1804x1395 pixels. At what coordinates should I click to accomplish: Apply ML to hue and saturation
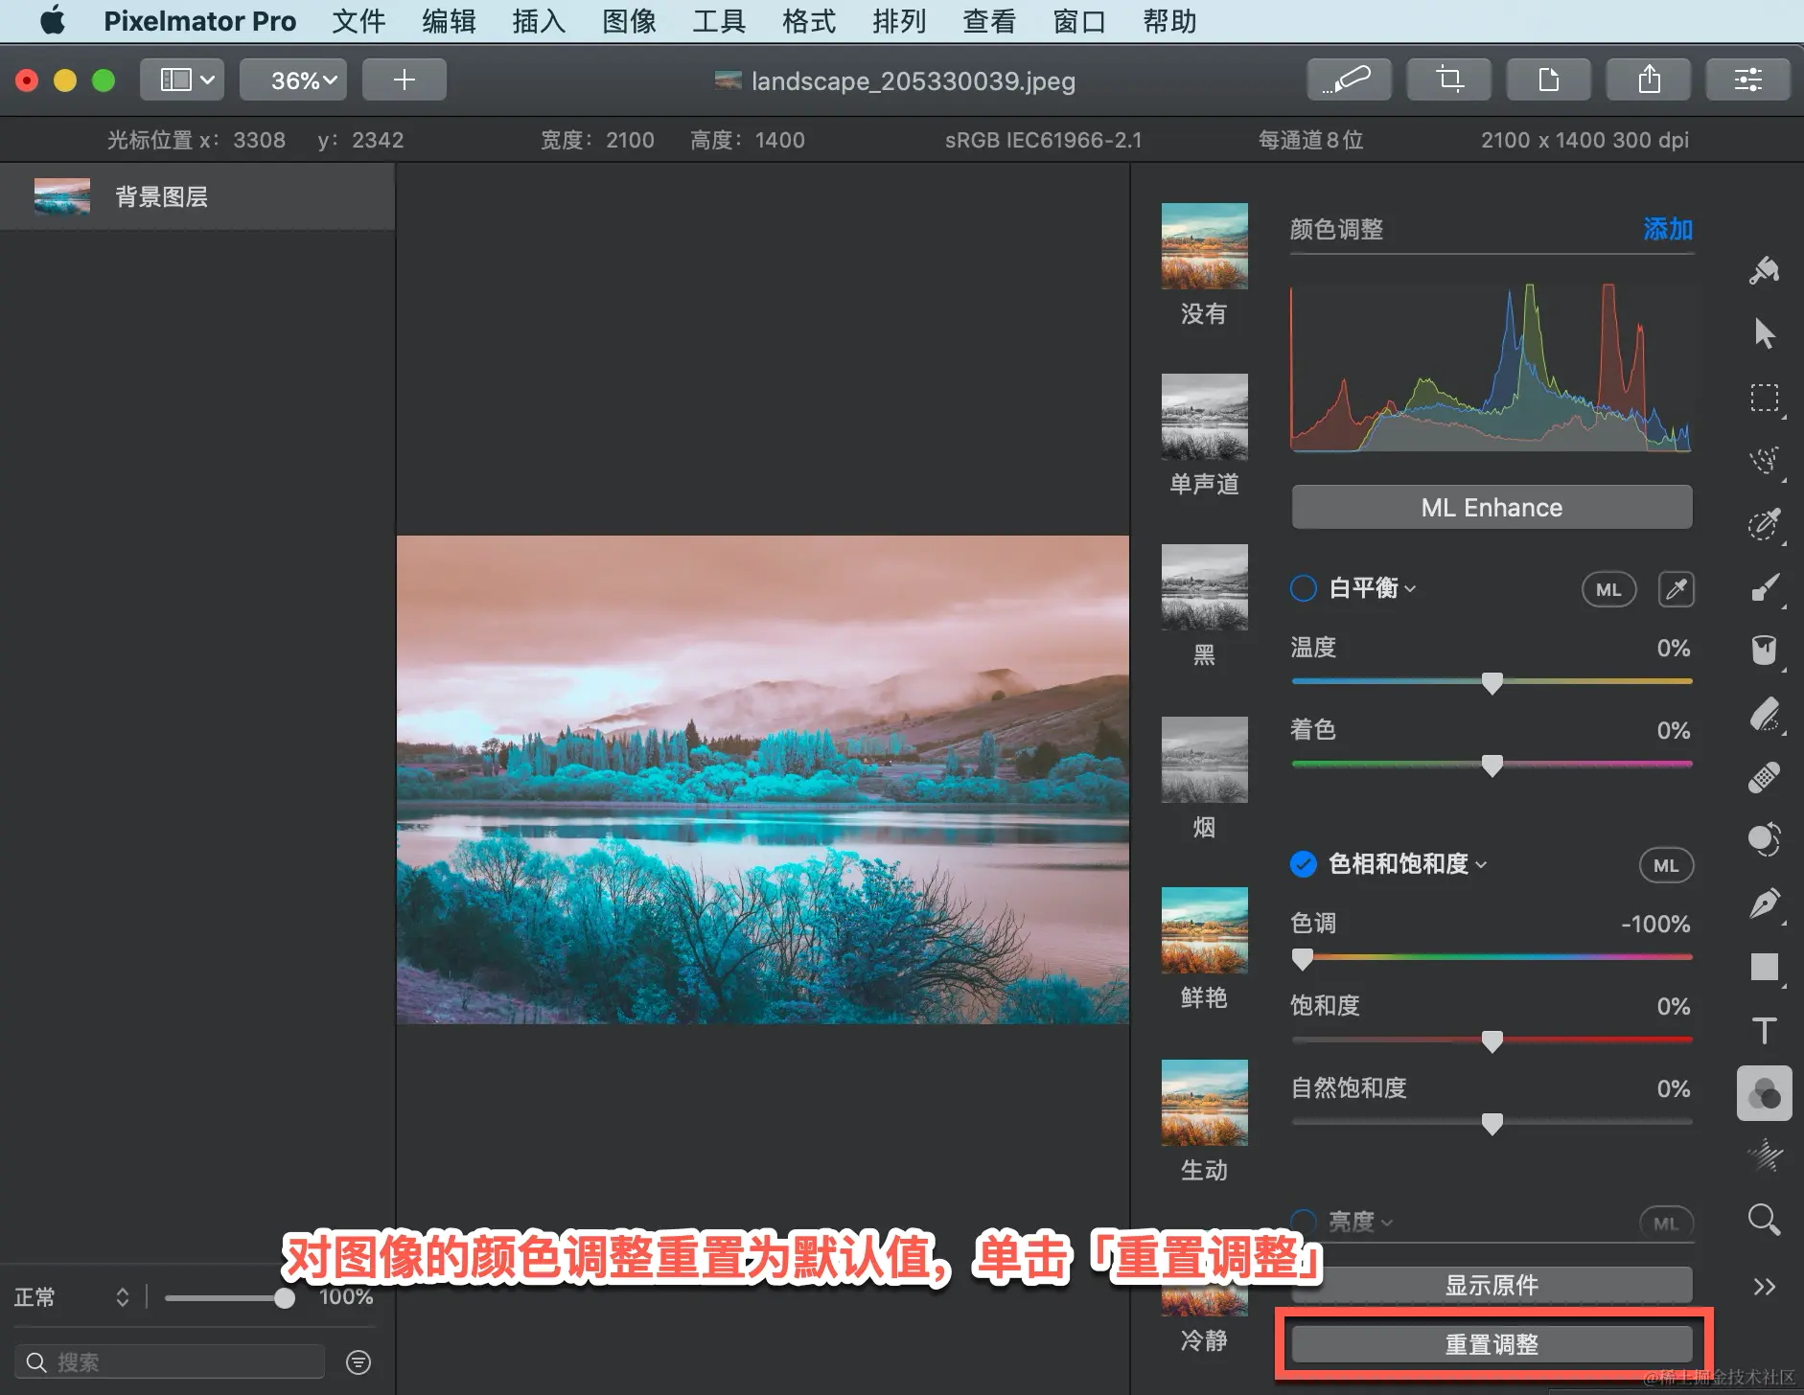[x=1666, y=865]
